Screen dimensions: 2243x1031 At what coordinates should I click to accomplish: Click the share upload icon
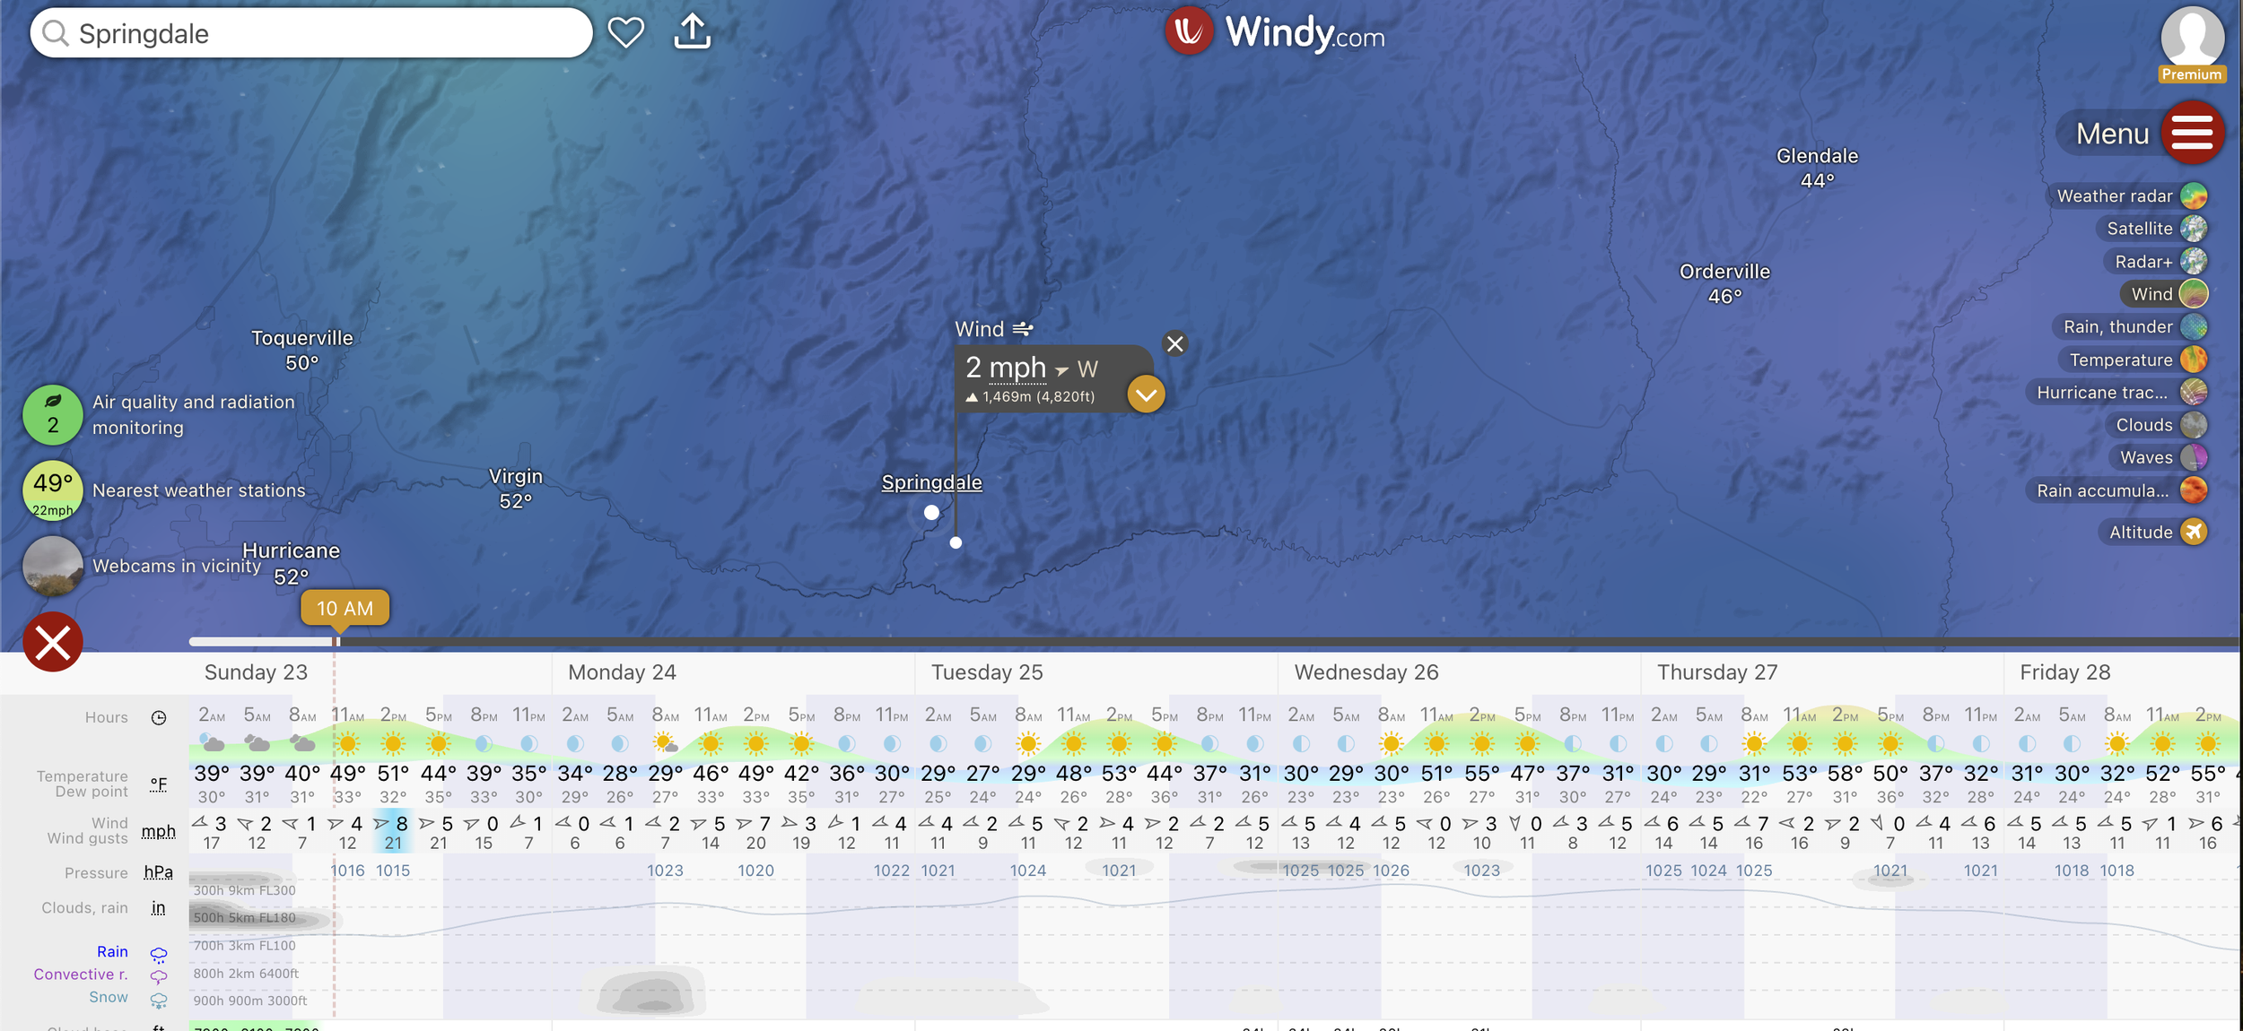point(692,32)
